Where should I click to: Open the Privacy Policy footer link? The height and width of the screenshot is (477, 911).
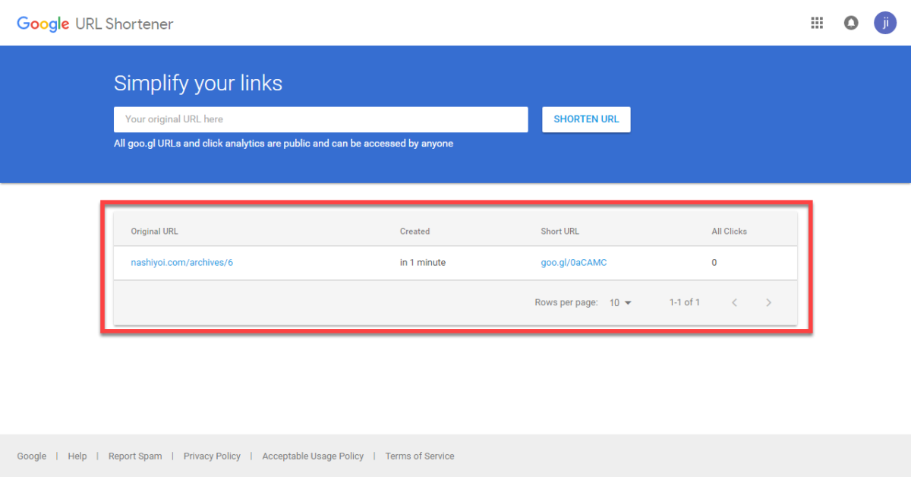click(x=212, y=456)
